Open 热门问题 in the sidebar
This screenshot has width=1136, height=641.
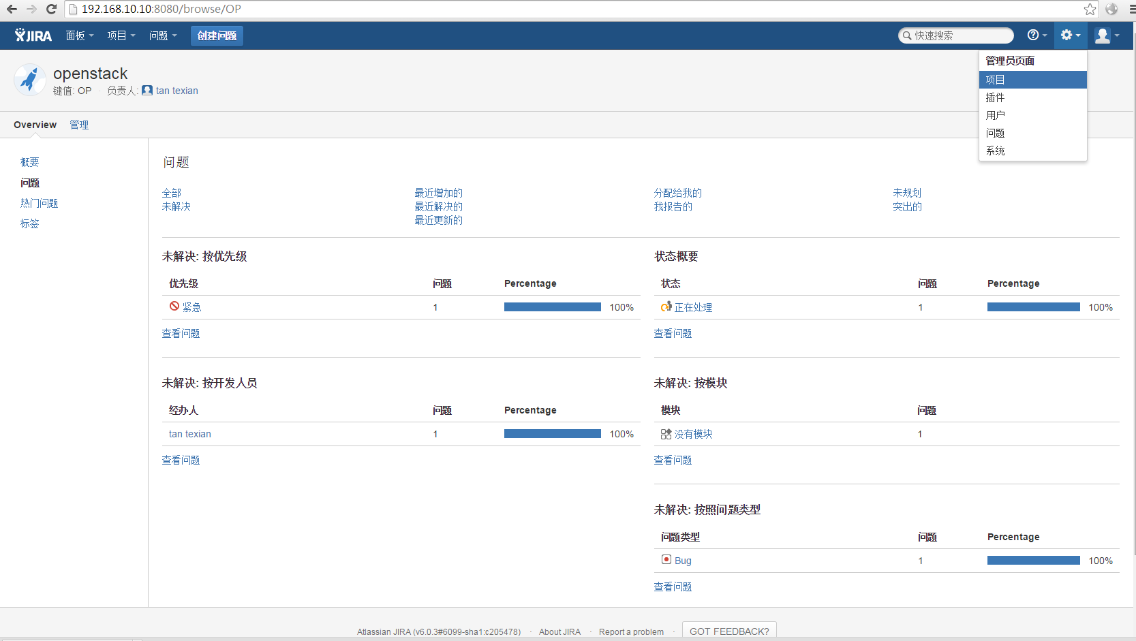pos(40,203)
